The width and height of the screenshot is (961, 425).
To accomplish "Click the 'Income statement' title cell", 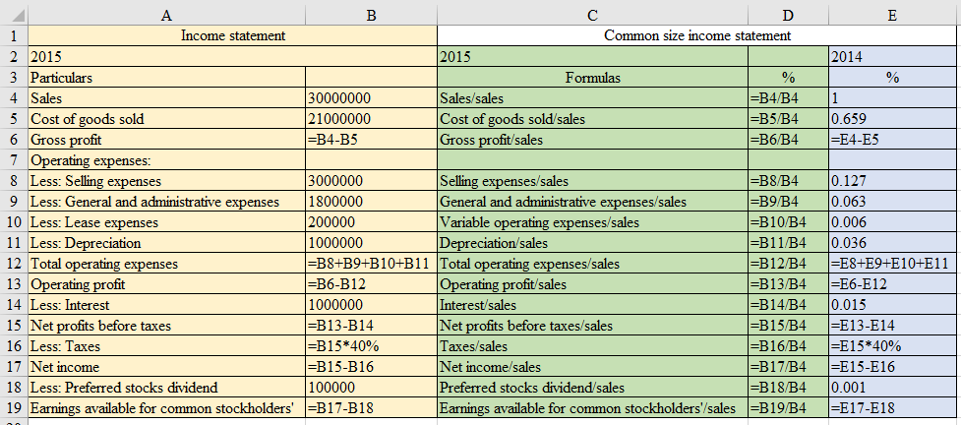I will pos(233,36).
